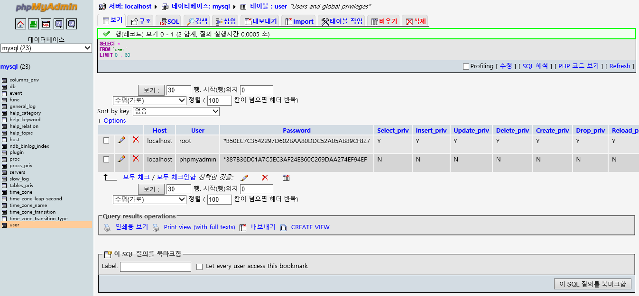Click table icon left of servers
The height and width of the screenshot is (296, 639).
coord(4,172)
